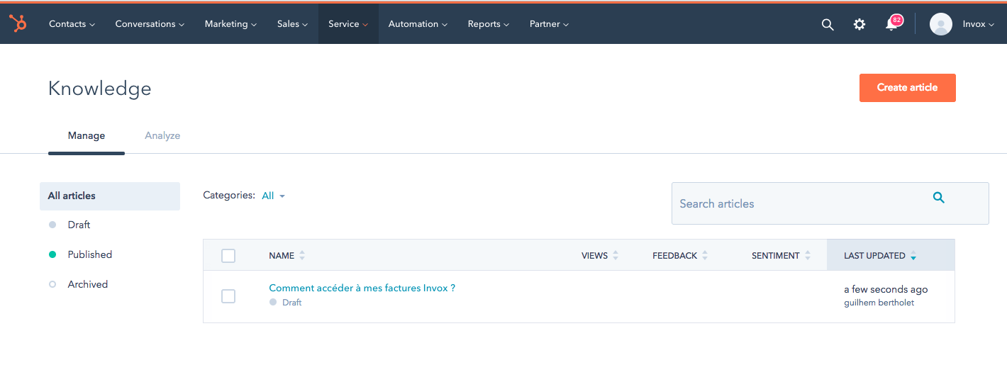Filter articles by Published status
1007x365 pixels.
click(90, 254)
